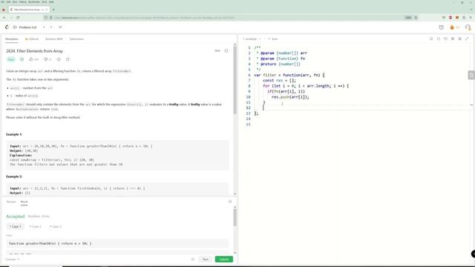Bookmark this page star icon
Viewport: 475px width, 267px height.
point(416,18)
